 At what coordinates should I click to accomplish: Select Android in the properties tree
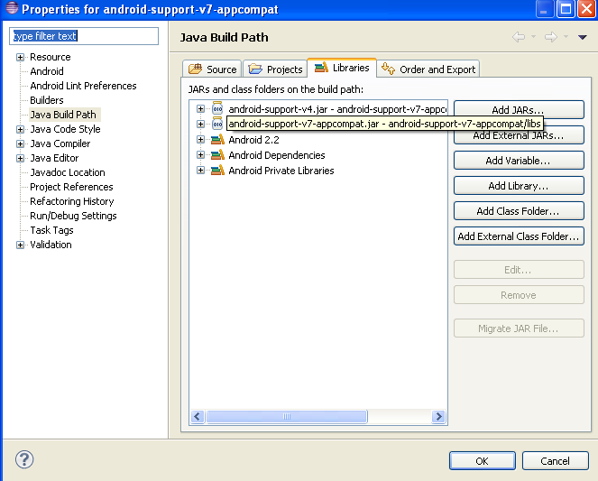coord(47,71)
